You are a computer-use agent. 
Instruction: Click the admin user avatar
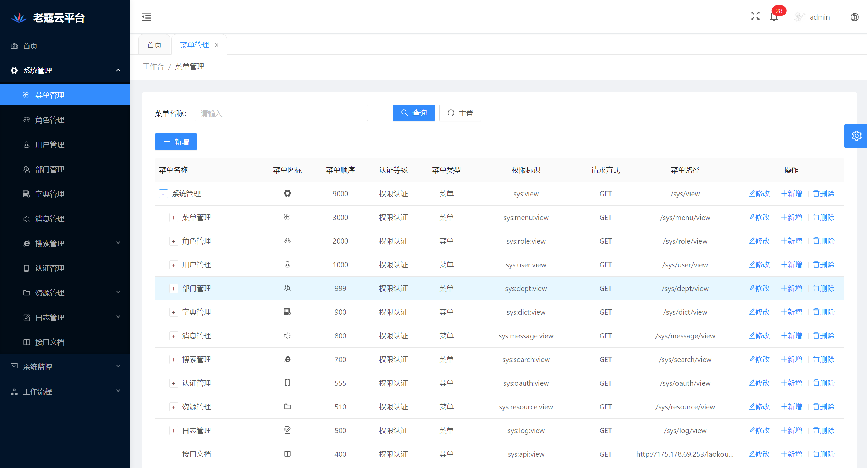(x=800, y=17)
